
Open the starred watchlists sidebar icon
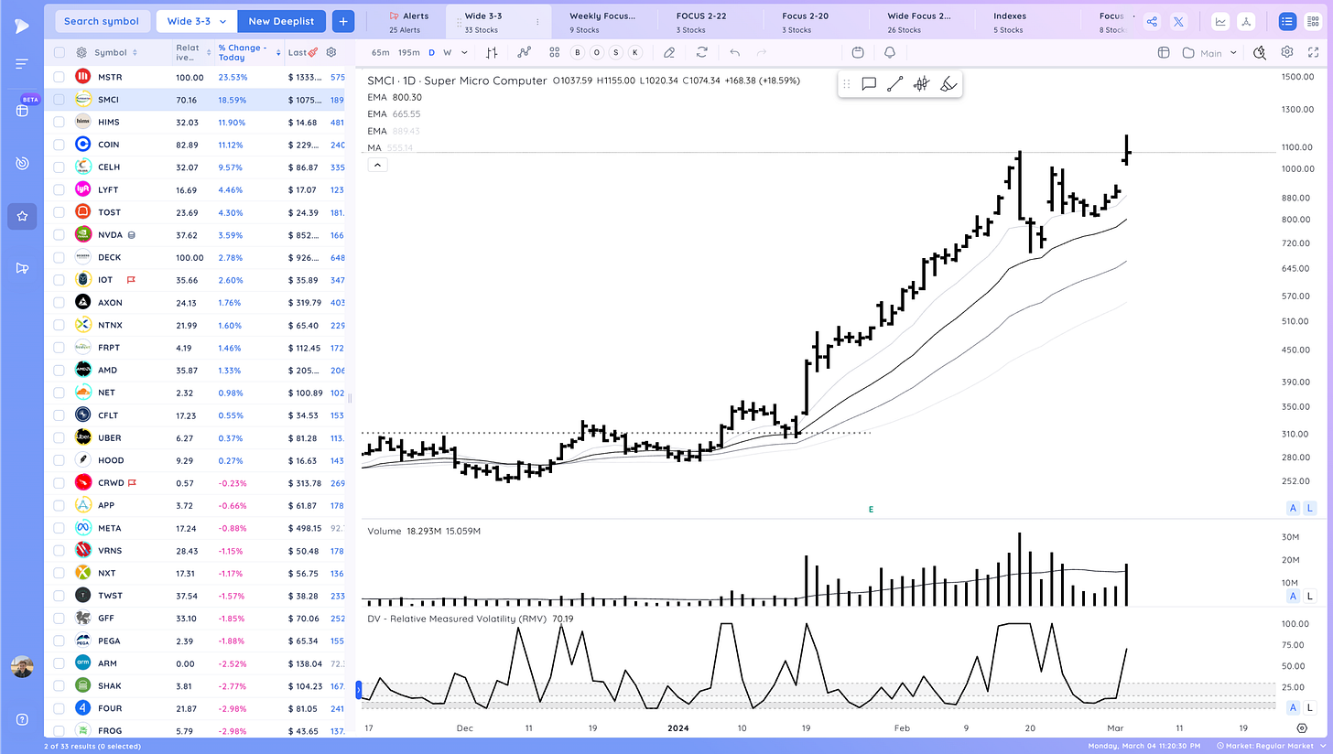pos(22,216)
